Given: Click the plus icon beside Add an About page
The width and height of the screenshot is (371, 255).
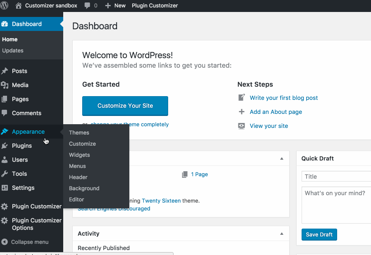Looking at the screenshot, I should [241, 111].
